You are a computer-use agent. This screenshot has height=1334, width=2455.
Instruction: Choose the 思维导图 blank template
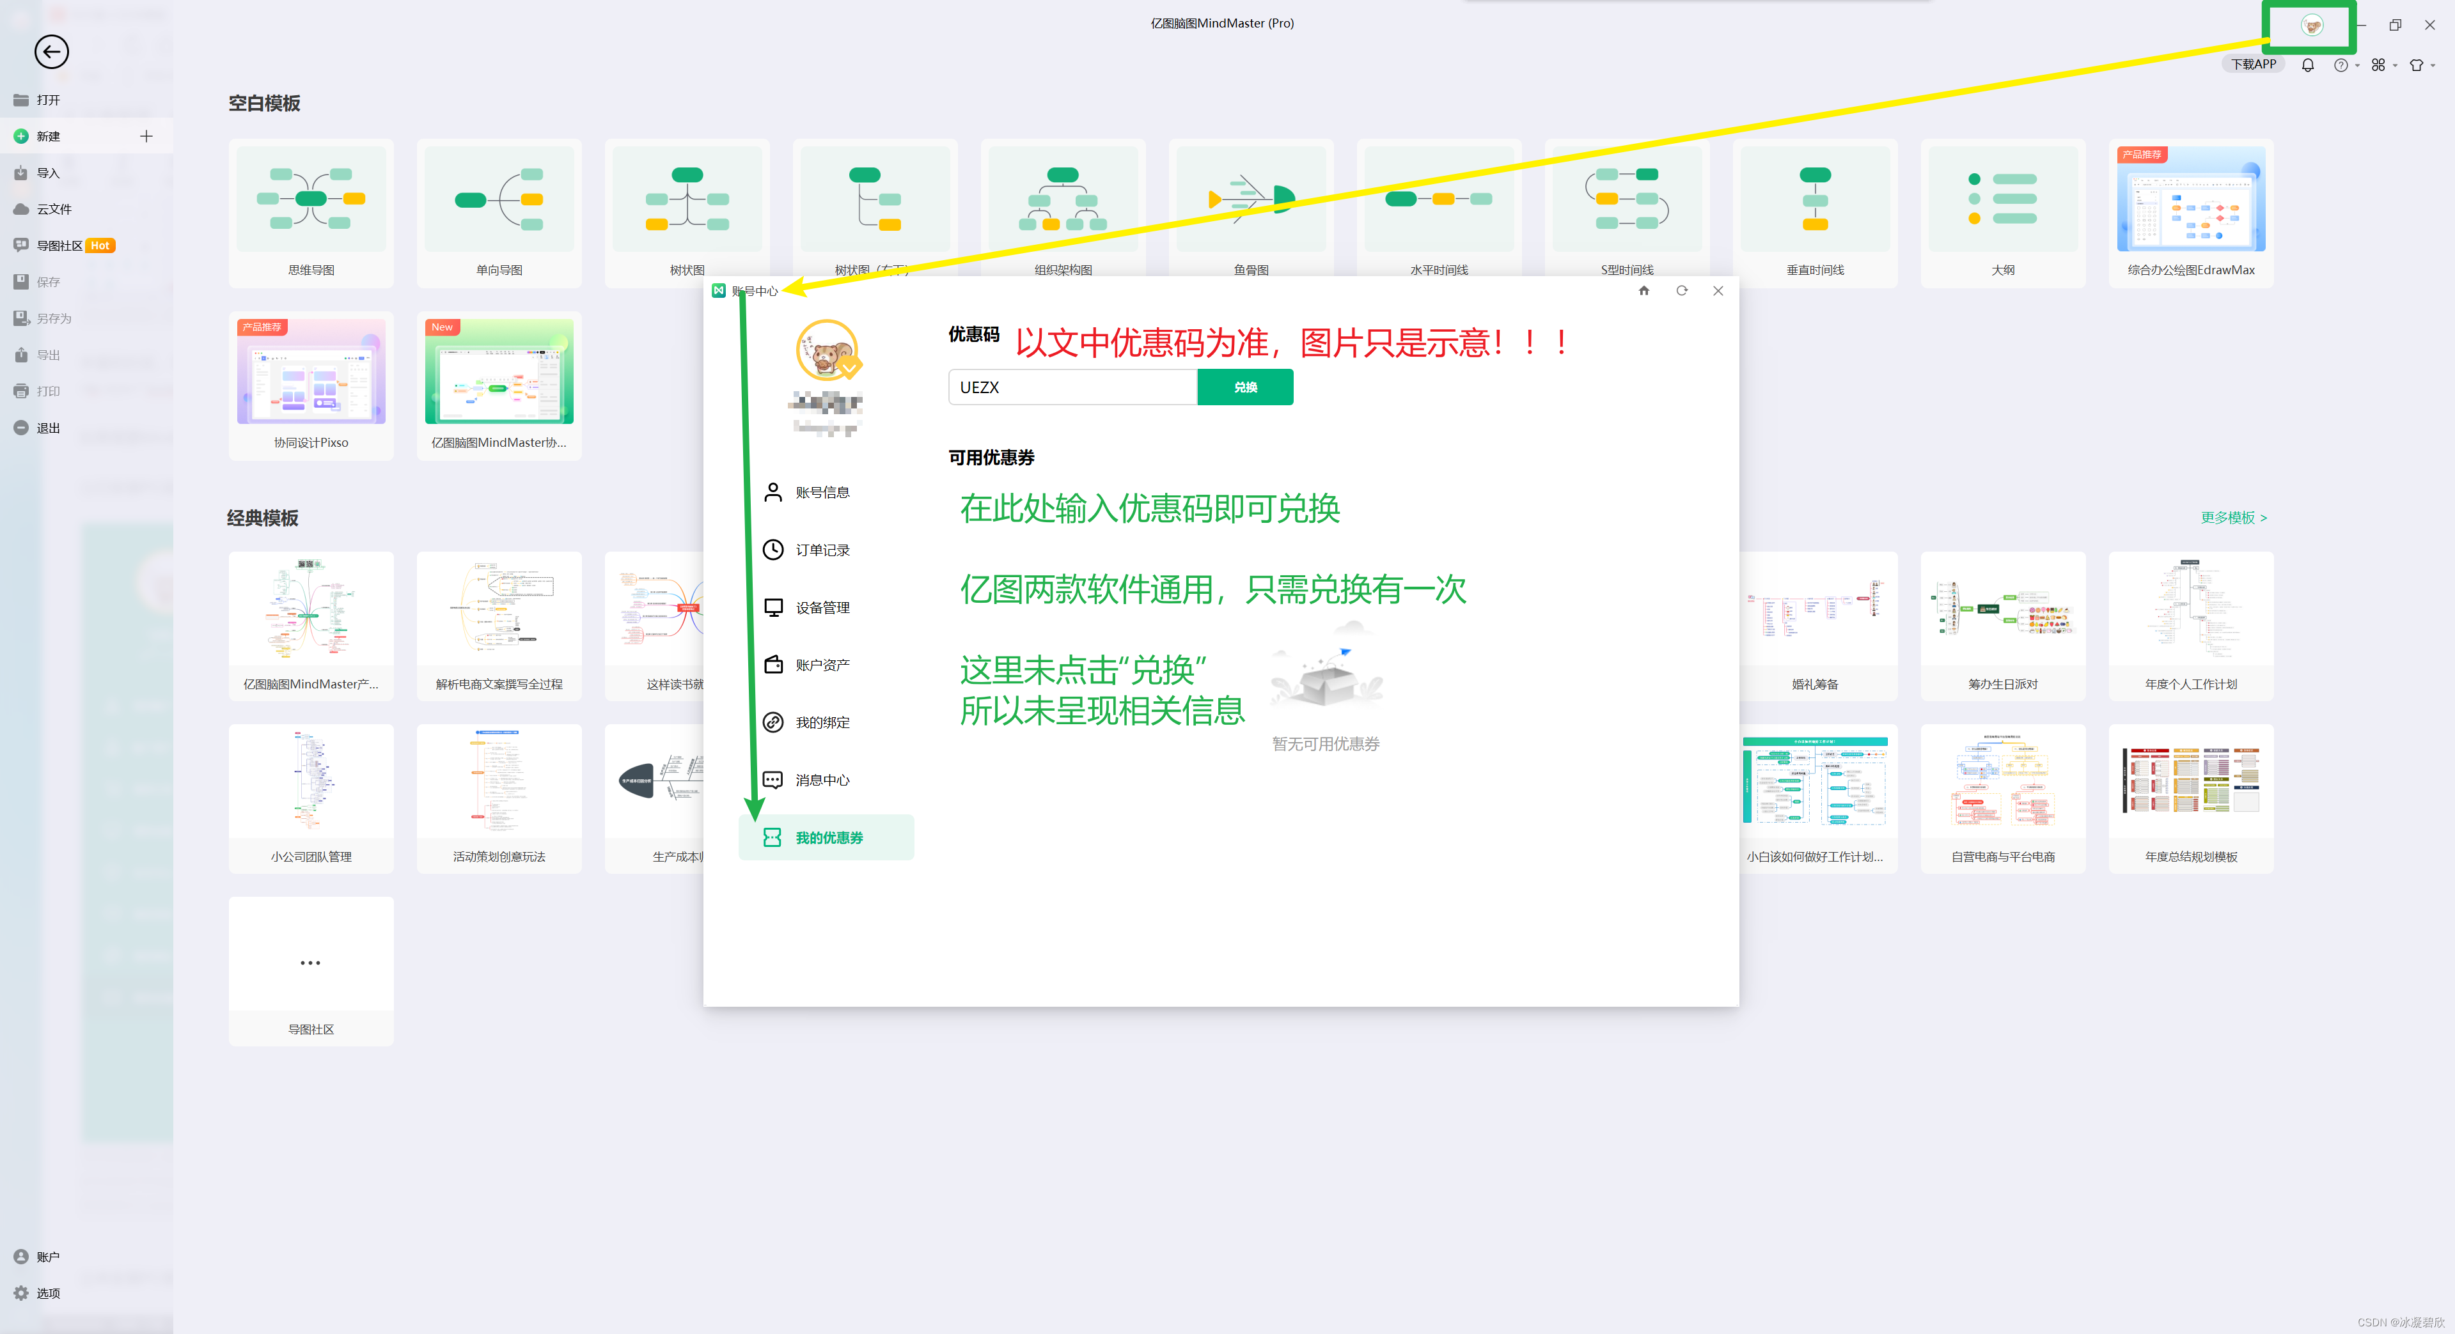tap(311, 213)
